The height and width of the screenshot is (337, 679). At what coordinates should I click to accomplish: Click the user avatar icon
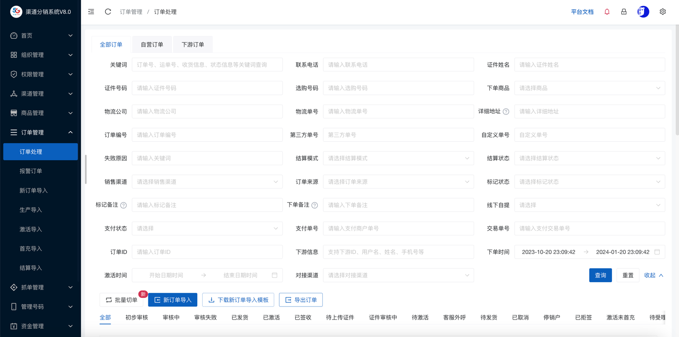click(643, 12)
